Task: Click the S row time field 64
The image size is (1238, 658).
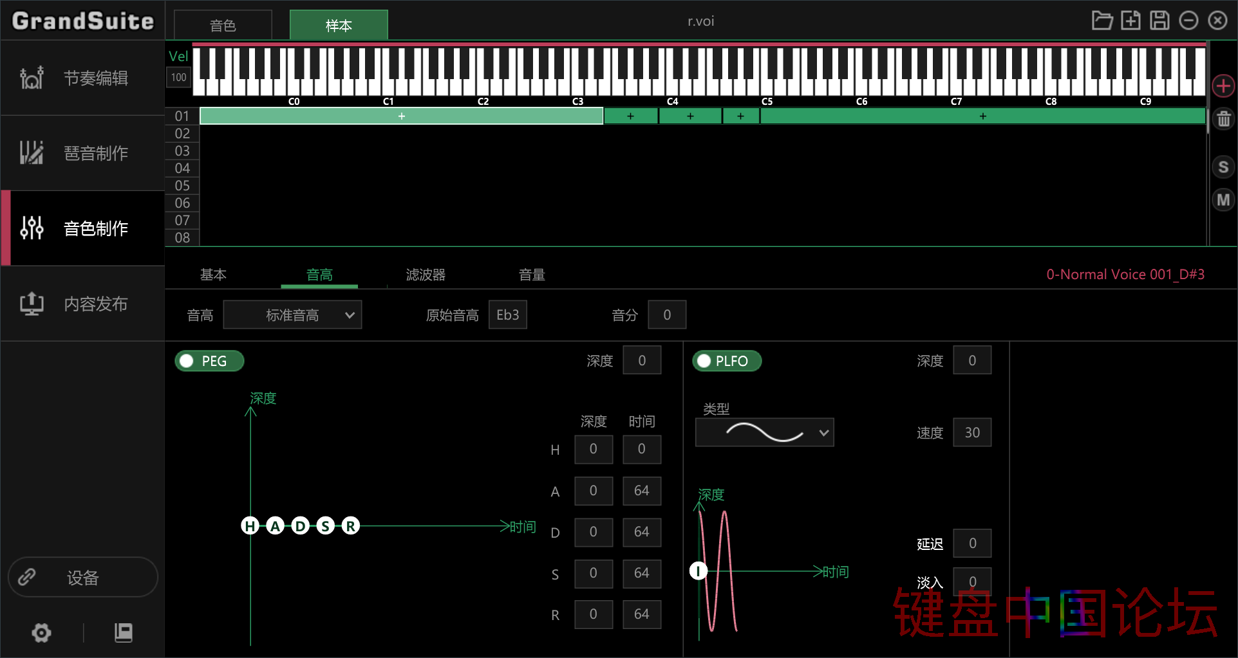Action: (x=642, y=573)
